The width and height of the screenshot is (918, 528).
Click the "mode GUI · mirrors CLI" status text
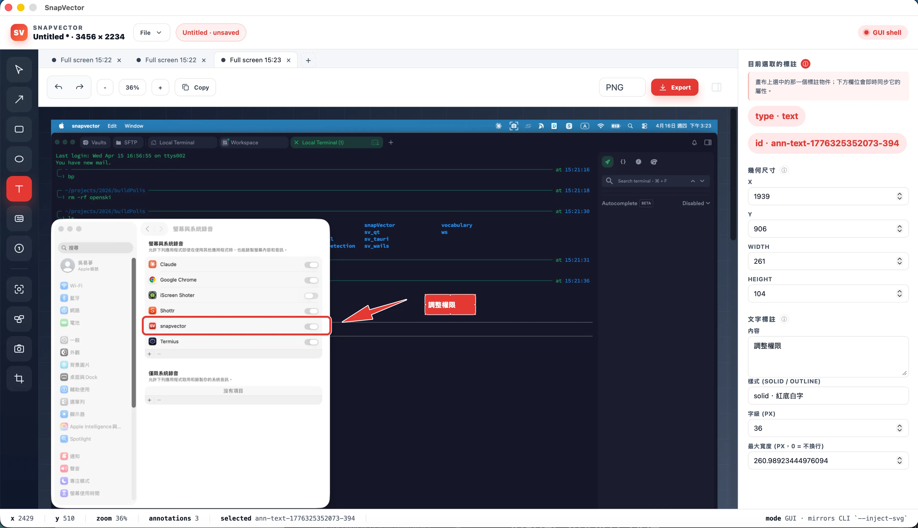tap(836, 518)
